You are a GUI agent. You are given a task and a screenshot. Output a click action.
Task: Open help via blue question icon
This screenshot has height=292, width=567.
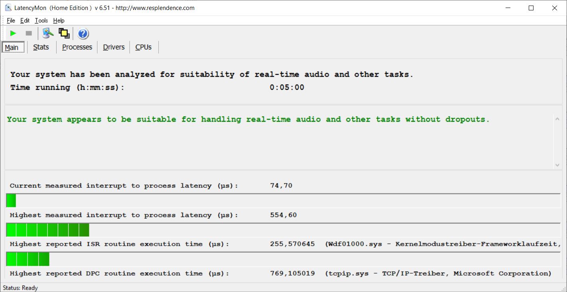pos(83,34)
